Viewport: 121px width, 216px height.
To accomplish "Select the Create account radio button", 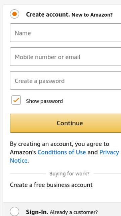I will (x=14, y=14).
